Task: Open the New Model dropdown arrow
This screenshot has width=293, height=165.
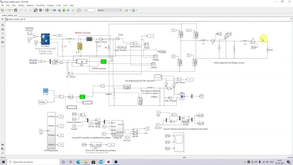Action: tap(6, 10)
